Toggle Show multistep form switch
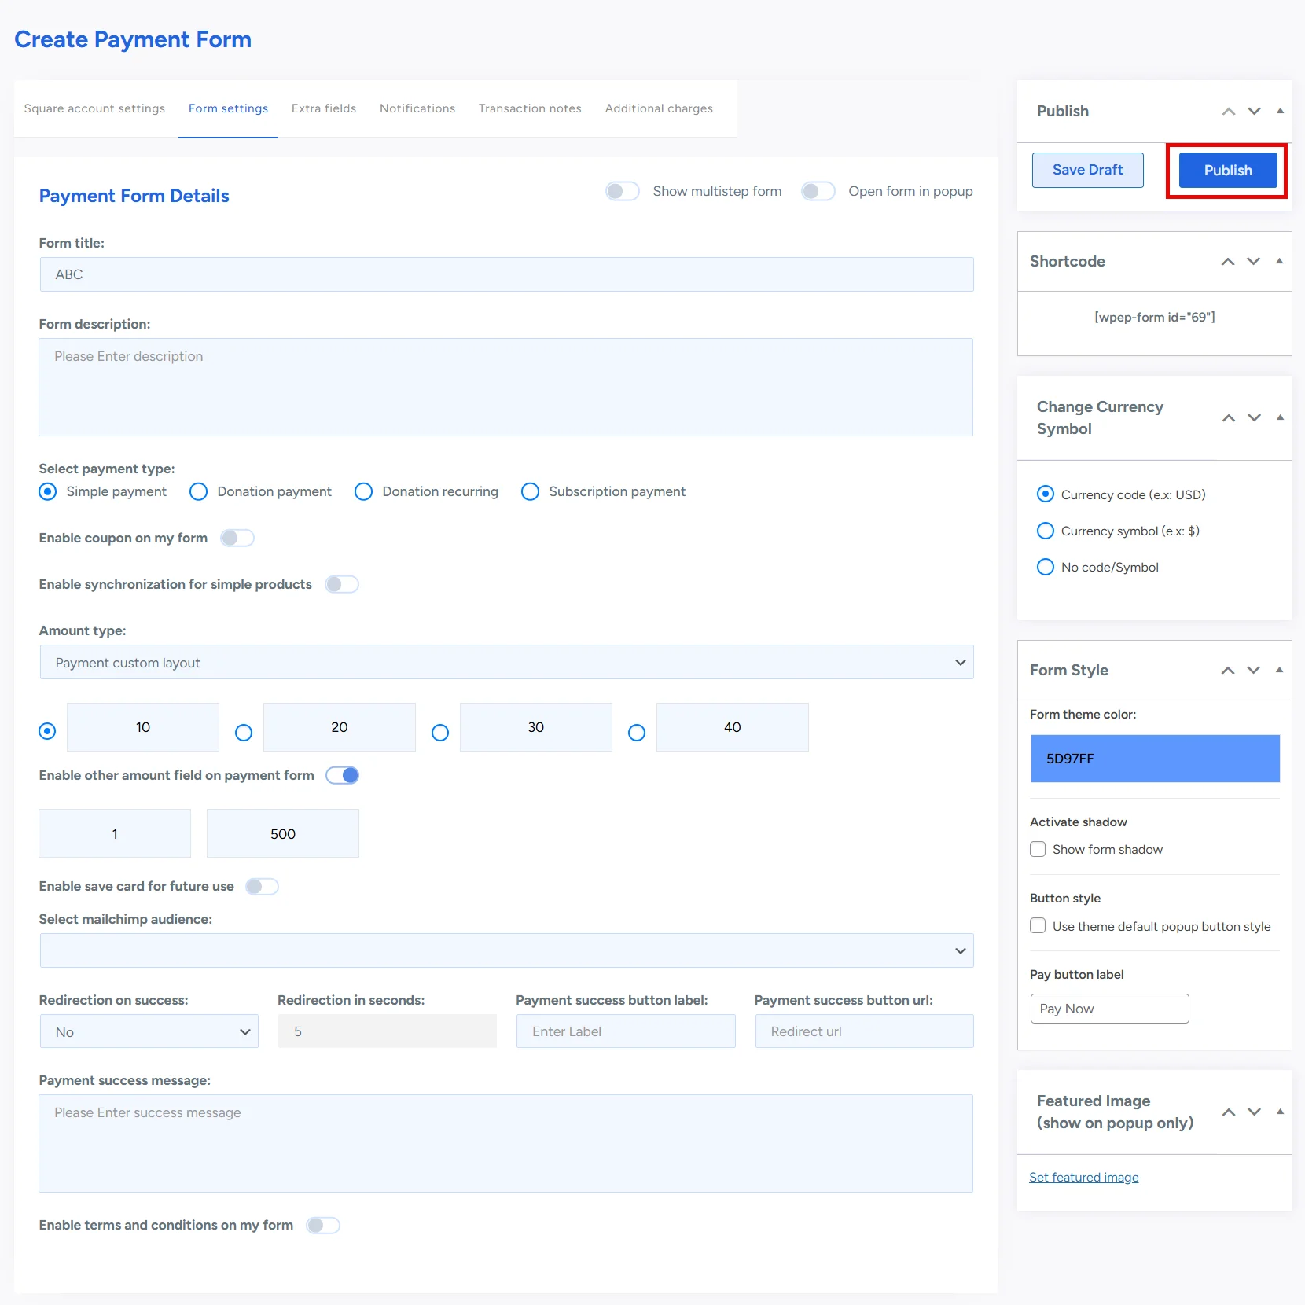 [x=623, y=191]
